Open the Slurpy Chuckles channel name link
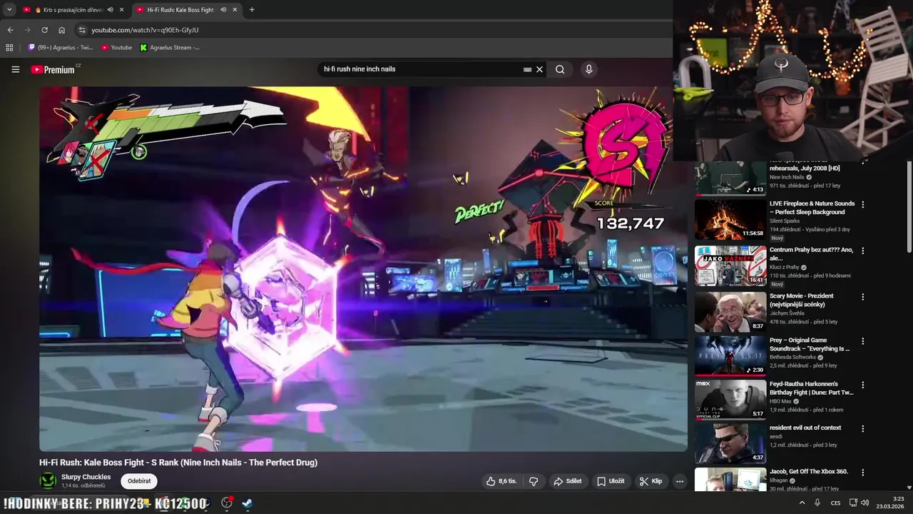The height and width of the screenshot is (514, 913). pyautogui.click(x=86, y=477)
